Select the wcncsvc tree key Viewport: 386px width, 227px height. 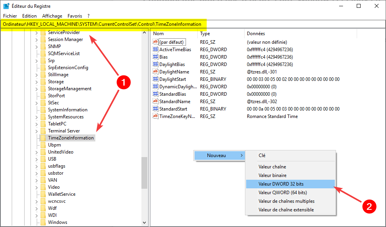pyautogui.click(x=57, y=201)
